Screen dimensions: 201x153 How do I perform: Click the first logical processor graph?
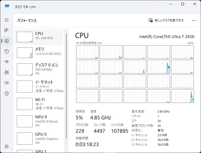(87, 52)
